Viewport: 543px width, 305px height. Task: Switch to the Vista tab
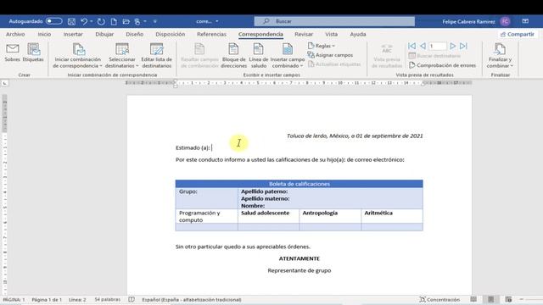(331, 34)
